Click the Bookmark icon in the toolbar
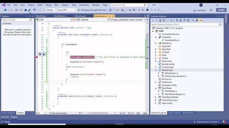The image size is (229, 128). coord(147,10)
